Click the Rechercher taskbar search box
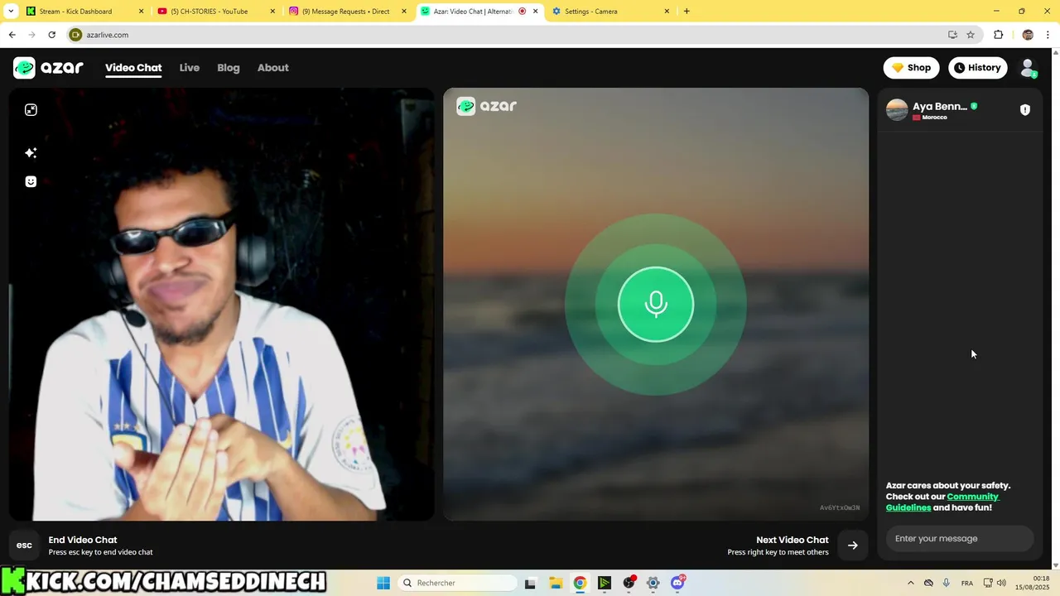 click(x=457, y=583)
